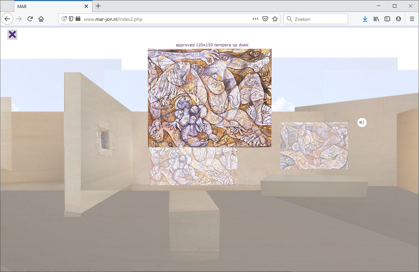This screenshot has height=272, width=419.
Task: Click the browser Back arrow
Action: click(7, 19)
